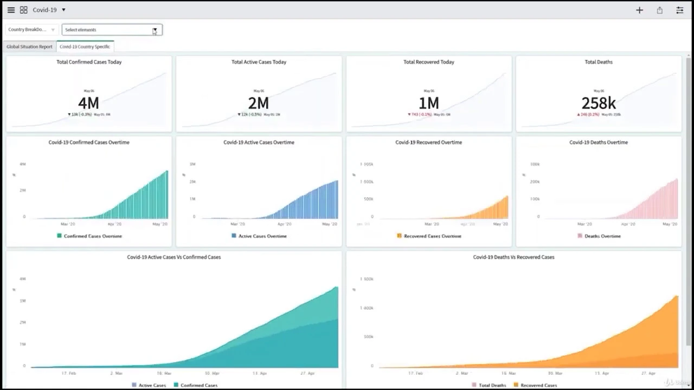This screenshot has height=390, width=694.
Task: Open the Select elements combo box
Action: coord(112,30)
